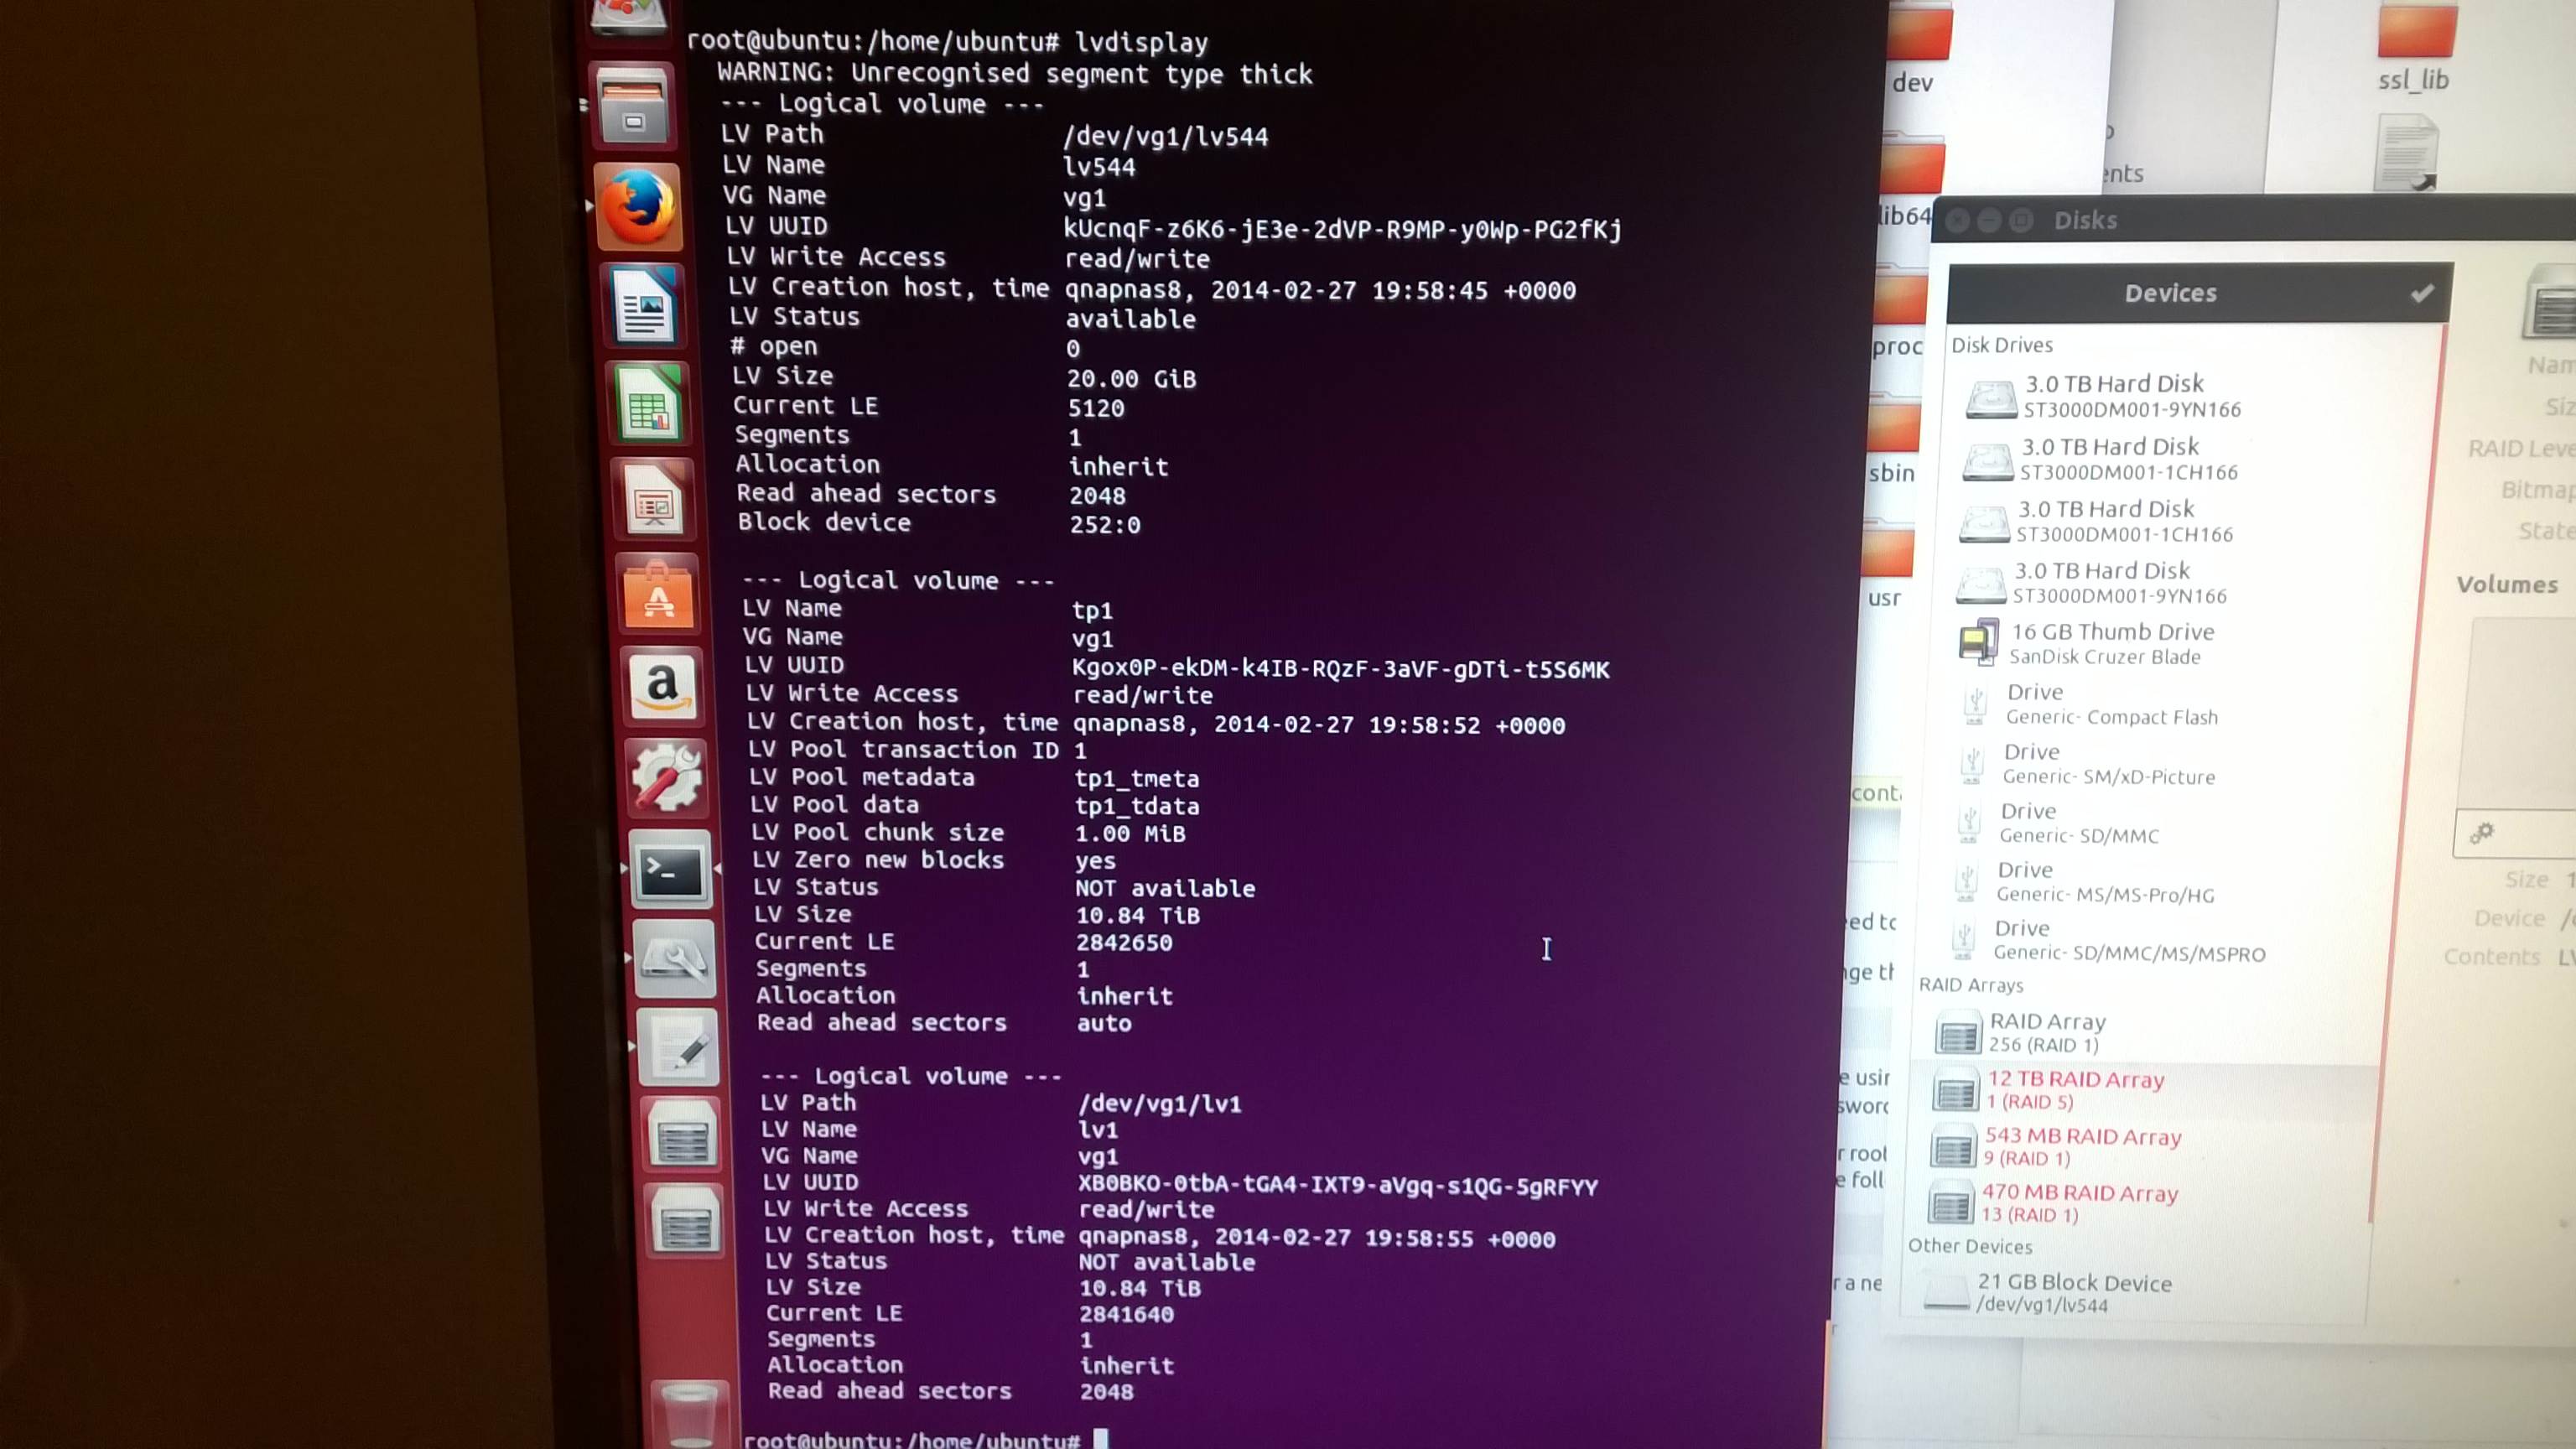Click UUID 'XB0BKO-0tbA-tGA4-IXT9-aVgq-s1QG-5gRFYY'

pos(1338,1187)
